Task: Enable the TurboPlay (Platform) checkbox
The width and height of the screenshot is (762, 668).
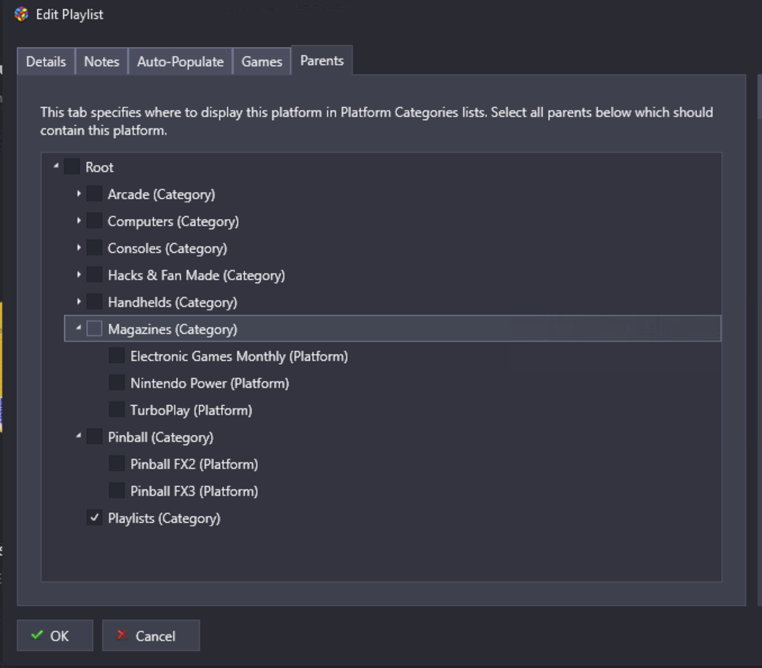Action: [x=117, y=410]
